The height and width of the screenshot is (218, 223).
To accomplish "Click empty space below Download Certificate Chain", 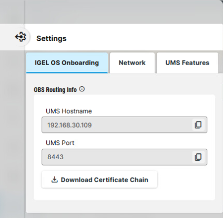I will [124, 194].
